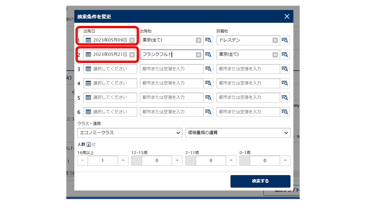Open airport search for row 5 destination
The width and height of the screenshot is (366, 205).
point(285,97)
